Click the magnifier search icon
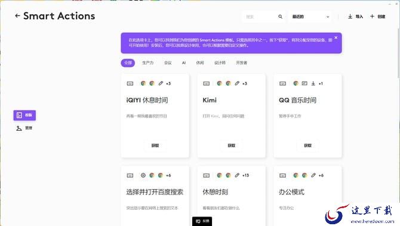Viewport: 400px width, 226px height. click(x=280, y=17)
